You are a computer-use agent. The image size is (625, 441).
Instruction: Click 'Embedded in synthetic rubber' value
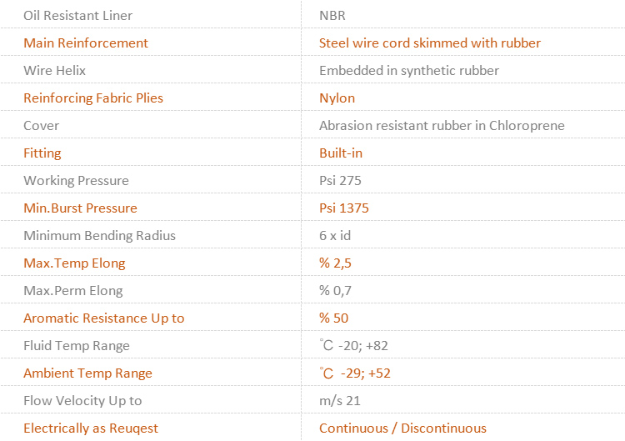coord(409,71)
